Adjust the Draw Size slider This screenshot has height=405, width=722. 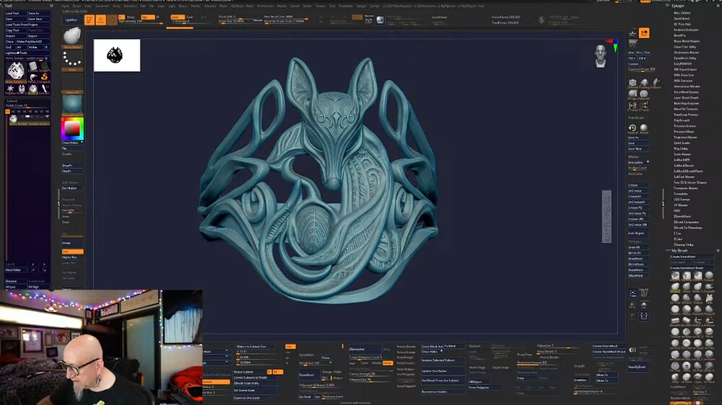coord(240,21)
